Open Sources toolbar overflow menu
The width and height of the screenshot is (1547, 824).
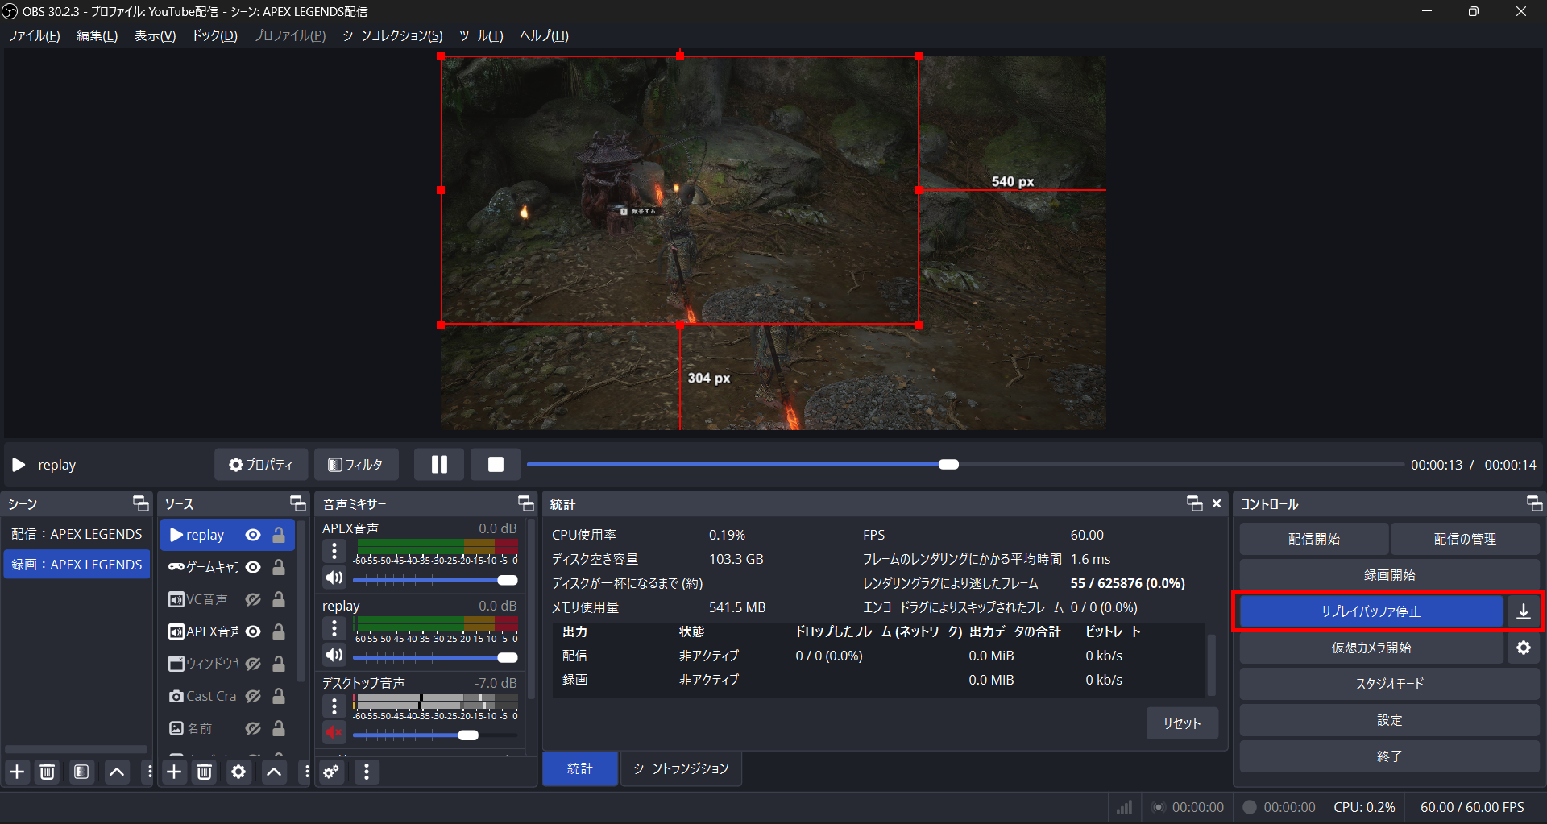coord(306,772)
